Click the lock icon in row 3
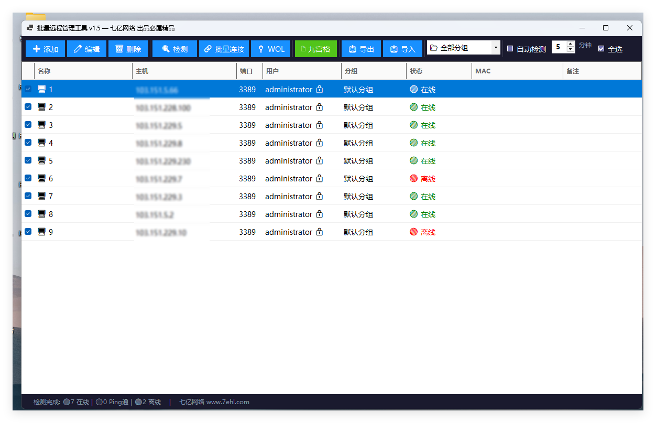This screenshot has width=656, height=423. tap(320, 125)
